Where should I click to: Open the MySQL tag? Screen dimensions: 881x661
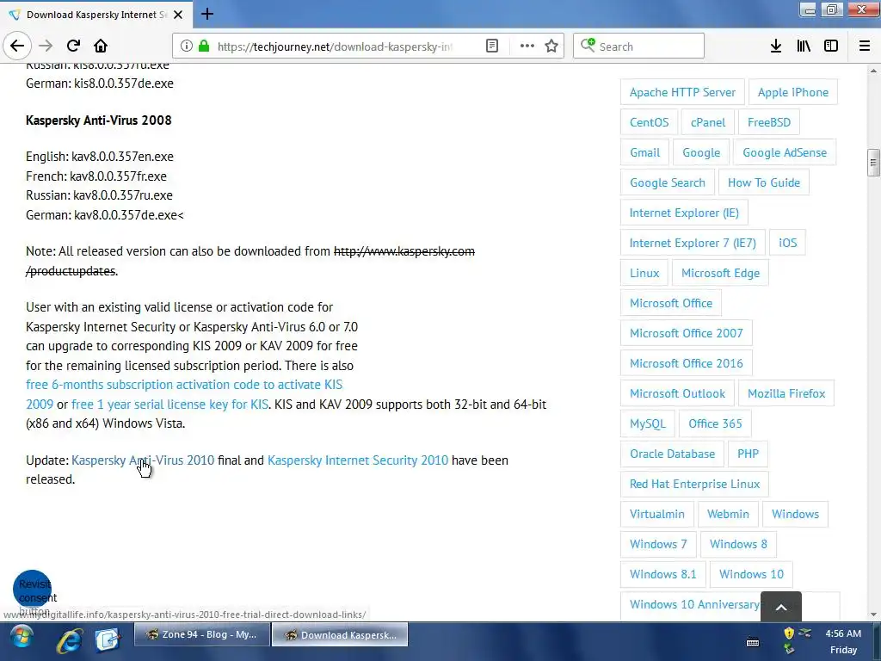[x=647, y=423]
